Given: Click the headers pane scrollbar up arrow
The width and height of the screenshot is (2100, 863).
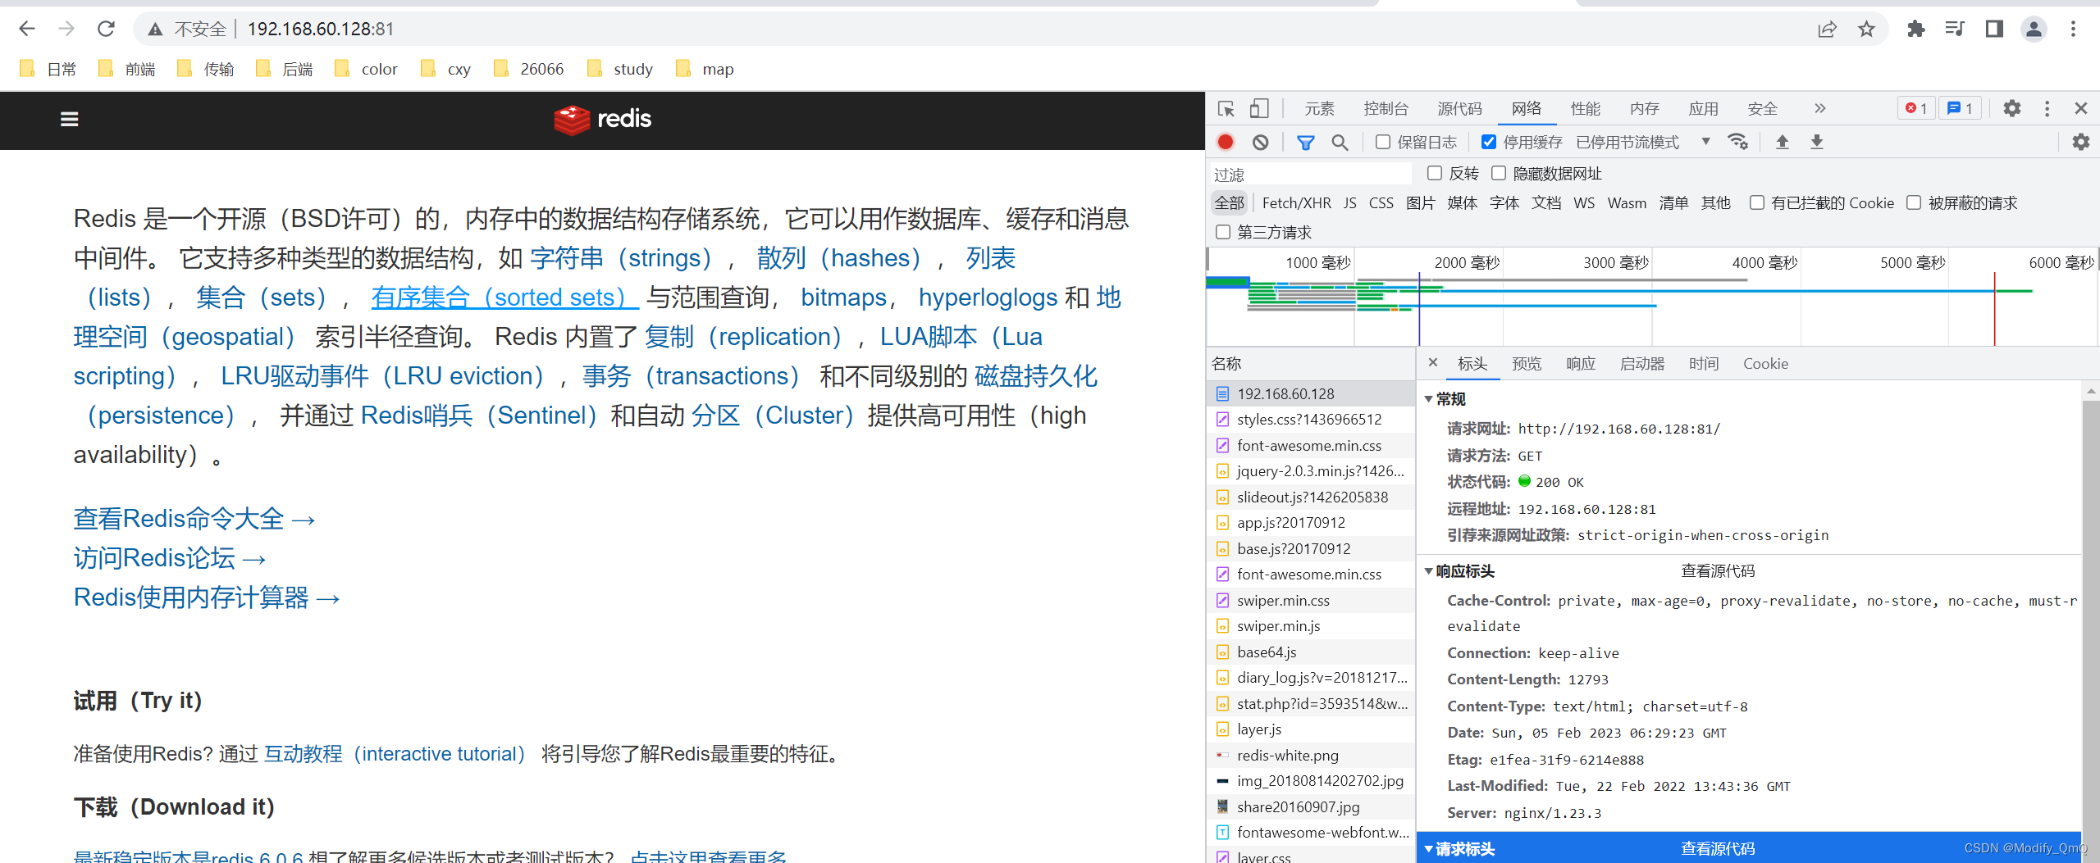Looking at the screenshot, I should (x=2091, y=392).
